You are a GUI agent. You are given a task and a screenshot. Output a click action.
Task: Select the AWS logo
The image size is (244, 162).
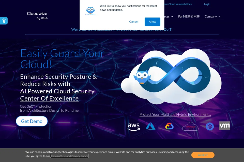point(134,127)
